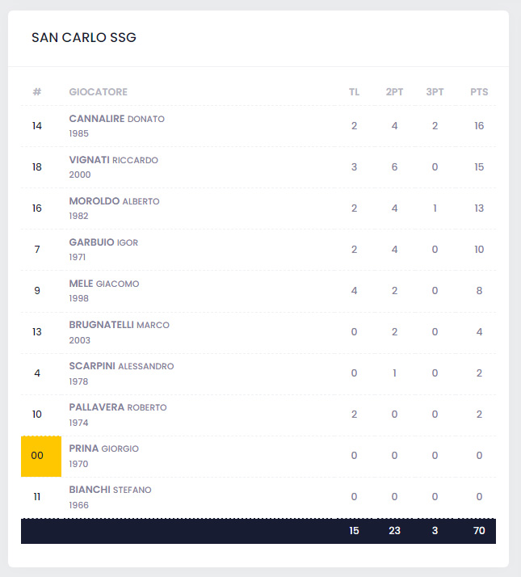Click the # jersey number header
Image resolution: width=521 pixels, height=577 pixels.
(37, 92)
